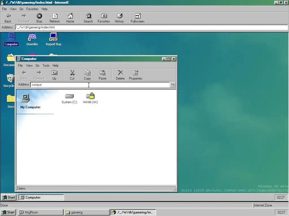Open View menu in Computer window
This screenshot has width=289, height=216.
[29, 66]
